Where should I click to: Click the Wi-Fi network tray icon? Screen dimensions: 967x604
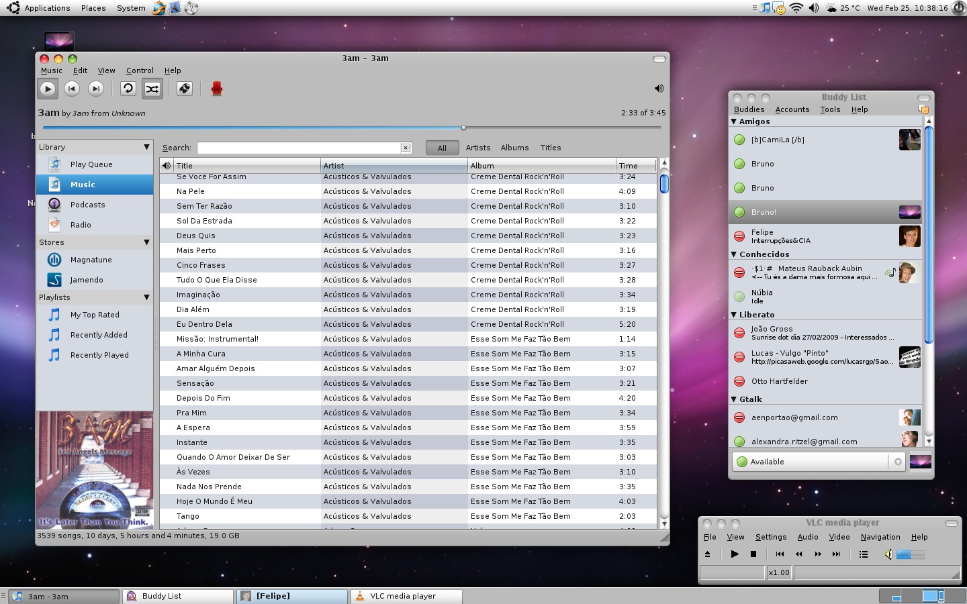pos(796,8)
